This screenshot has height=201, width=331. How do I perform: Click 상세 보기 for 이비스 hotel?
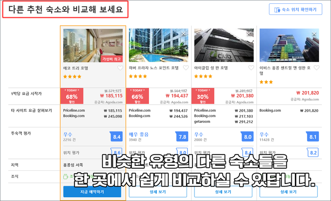click(288, 192)
